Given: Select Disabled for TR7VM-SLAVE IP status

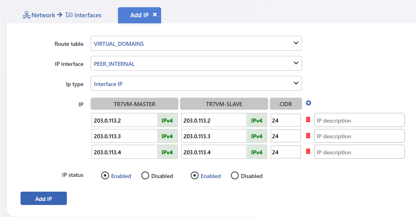Looking at the screenshot, I should (x=235, y=176).
